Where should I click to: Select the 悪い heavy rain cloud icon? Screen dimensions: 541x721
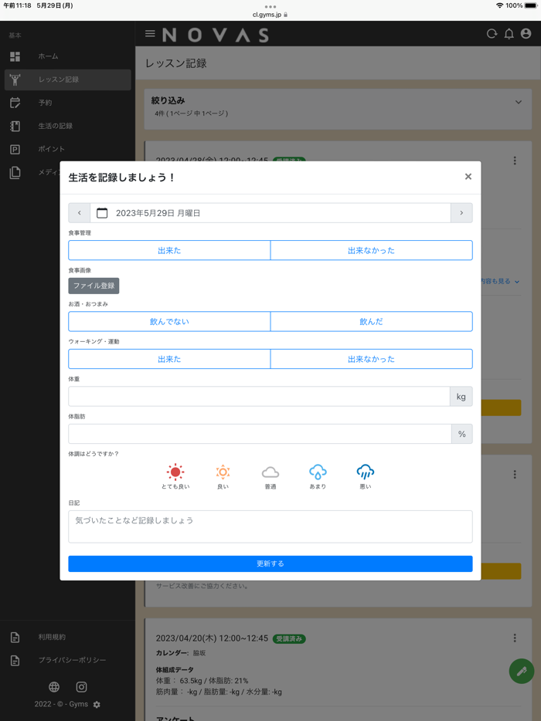pos(365,472)
